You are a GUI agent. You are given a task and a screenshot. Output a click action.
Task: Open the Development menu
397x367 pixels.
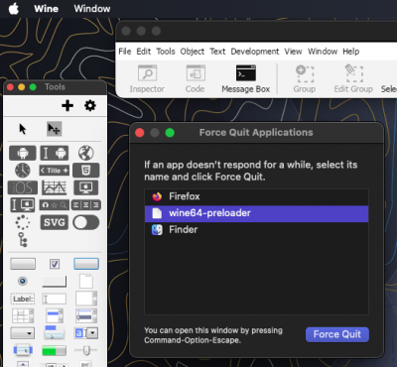(255, 52)
